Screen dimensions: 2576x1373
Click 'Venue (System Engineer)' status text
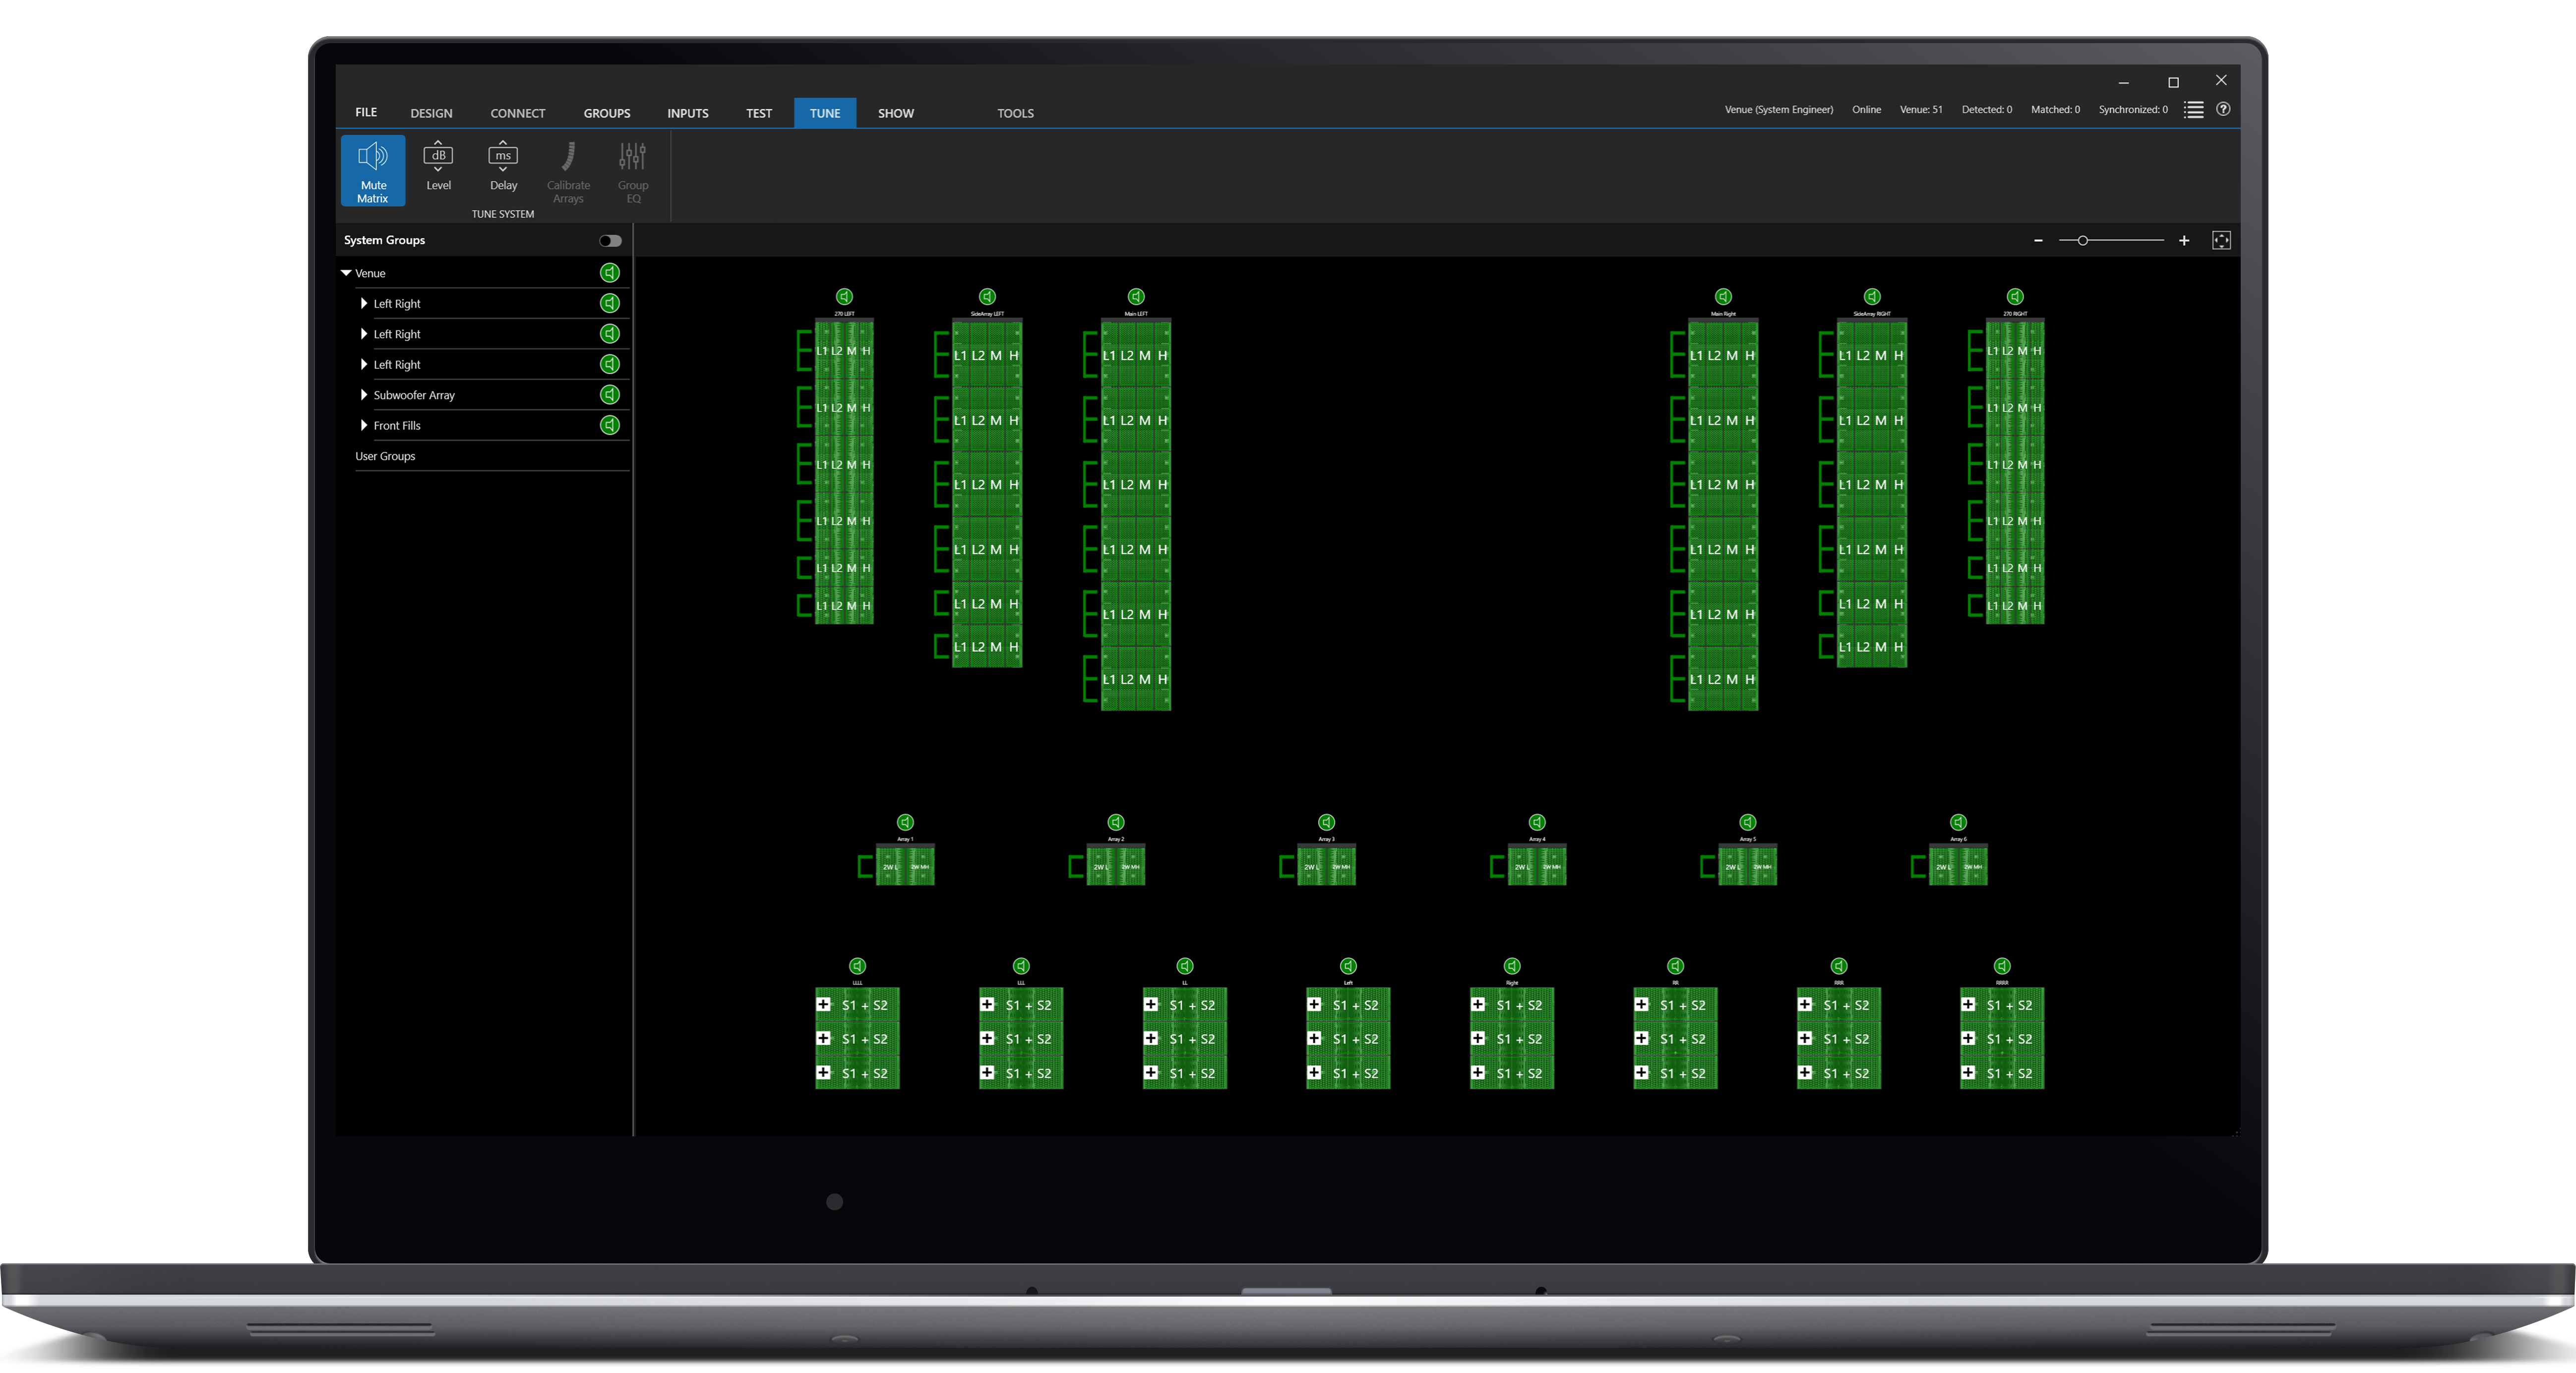tap(1779, 110)
